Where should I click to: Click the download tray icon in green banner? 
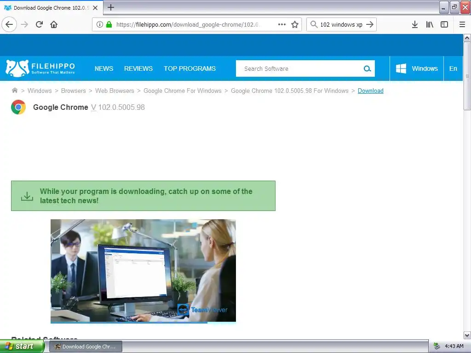click(x=27, y=196)
